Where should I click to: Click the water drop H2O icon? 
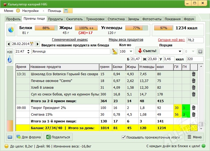[10, 59]
